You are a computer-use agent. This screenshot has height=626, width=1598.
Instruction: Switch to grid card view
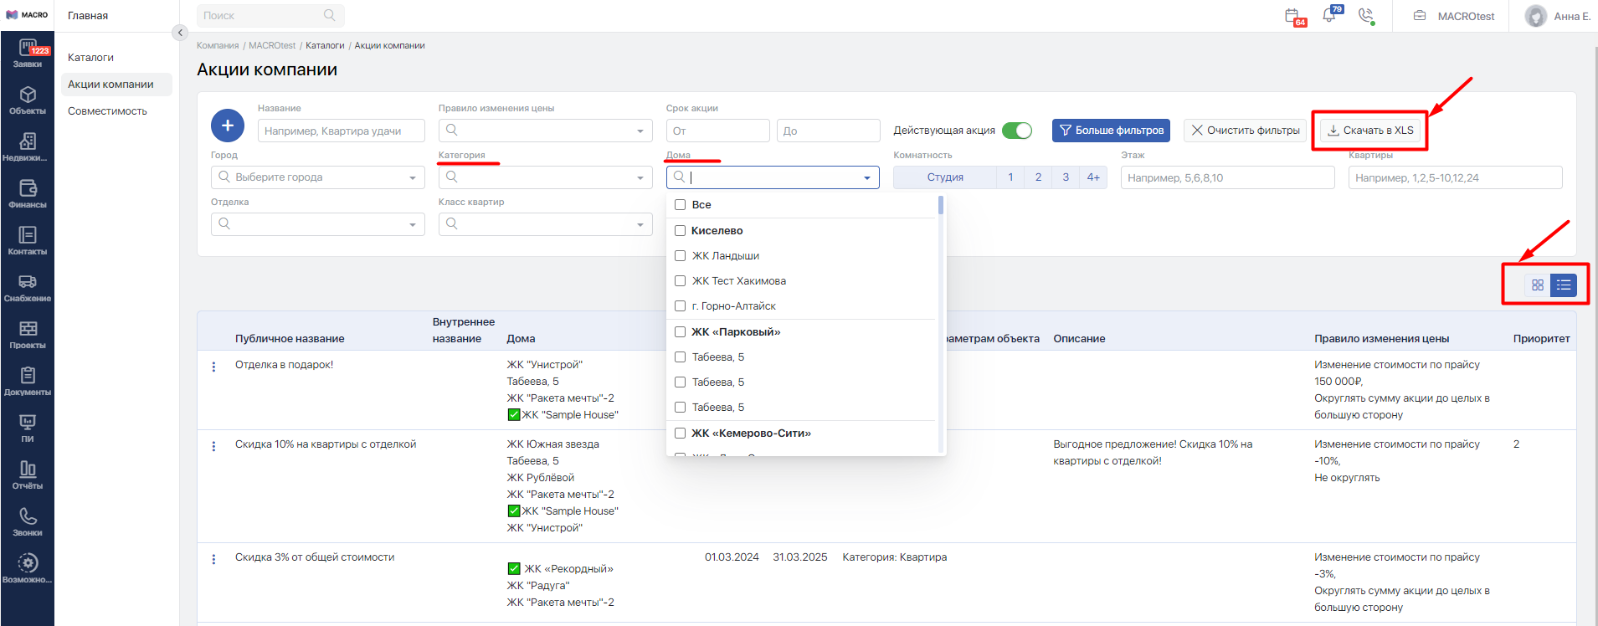pyautogui.click(x=1538, y=285)
